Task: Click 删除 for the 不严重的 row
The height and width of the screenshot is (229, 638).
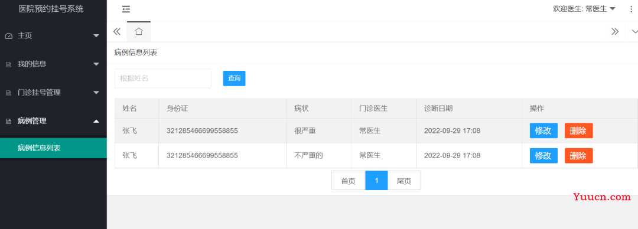Action: (578, 156)
